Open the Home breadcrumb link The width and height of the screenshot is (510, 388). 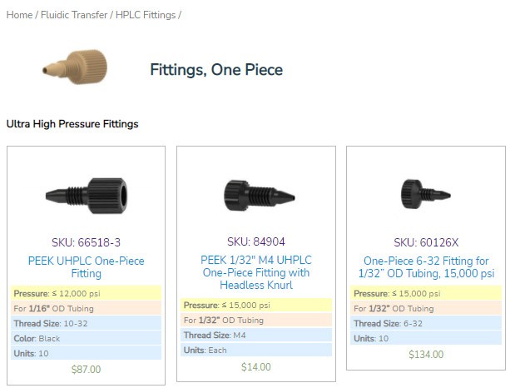click(19, 15)
